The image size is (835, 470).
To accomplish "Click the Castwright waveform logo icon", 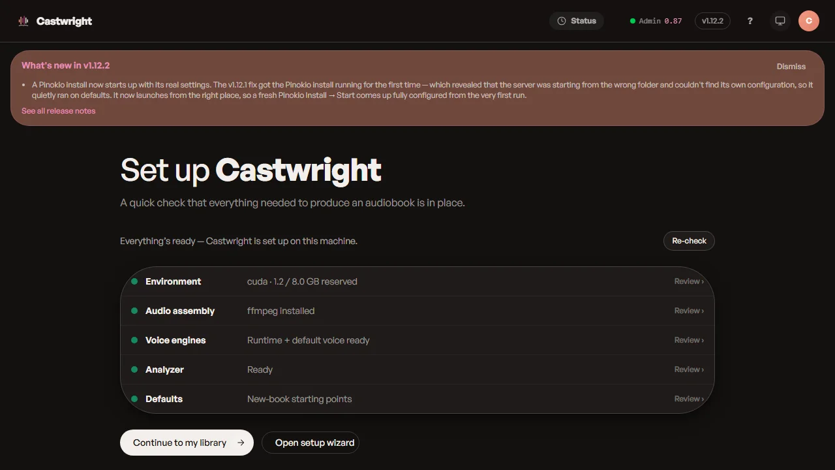I will 23,21.
